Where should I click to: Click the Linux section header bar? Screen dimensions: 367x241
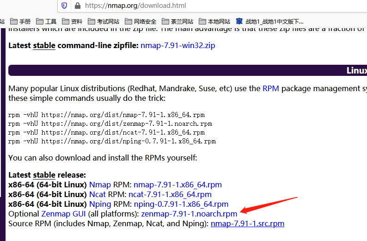point(188,70)
